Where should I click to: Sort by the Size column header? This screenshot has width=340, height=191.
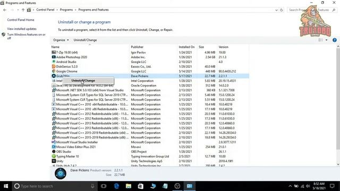coord(207,47)
